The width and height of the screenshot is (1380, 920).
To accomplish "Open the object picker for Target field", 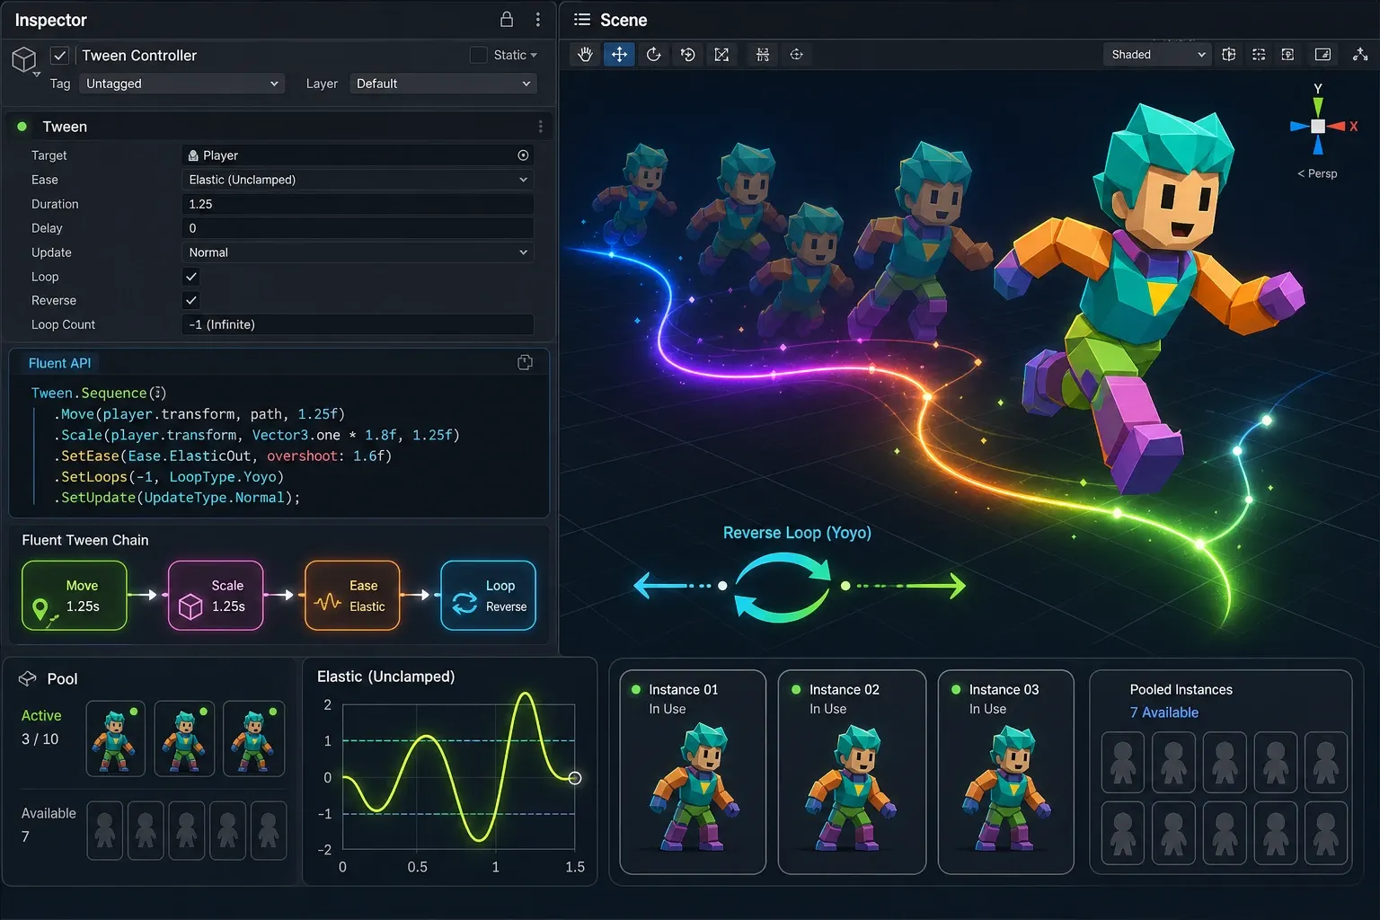I will click(x=523, y=155).
